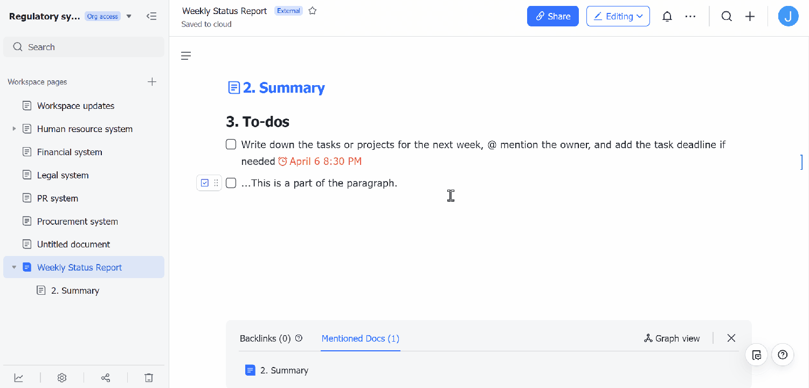Check the first to-do about next week's tasks

click(x=231, y=144)
